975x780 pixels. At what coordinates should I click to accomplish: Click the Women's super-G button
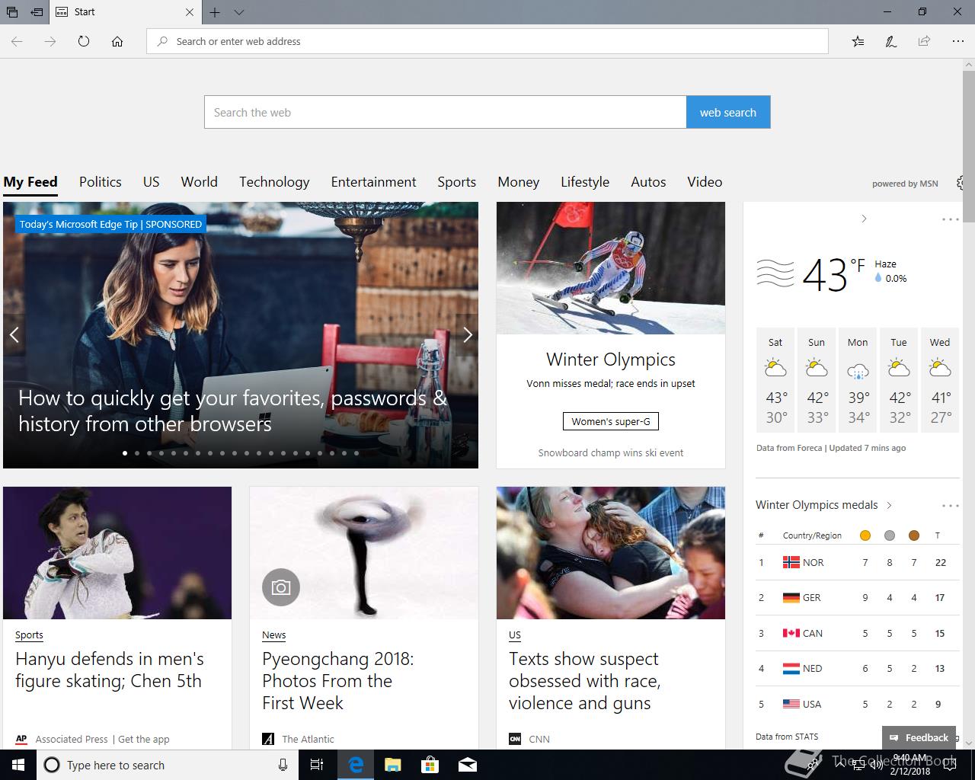click(x=611, y=421)
